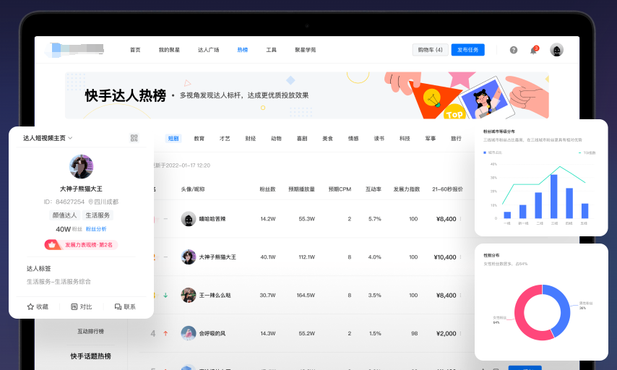Select the 美食 category tab
Viewport: 617px width, 370px height.
point(327,139)
